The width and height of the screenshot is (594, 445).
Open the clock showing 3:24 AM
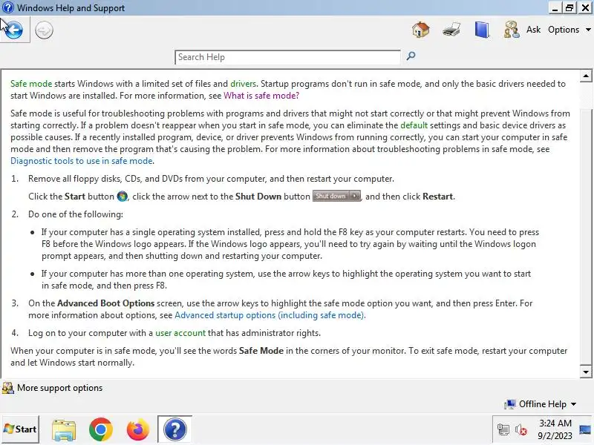[x=555, y=429]
